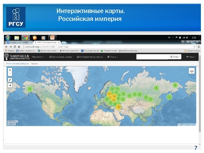Open the Mail.Ru bookmark

[x=48, y=51]
